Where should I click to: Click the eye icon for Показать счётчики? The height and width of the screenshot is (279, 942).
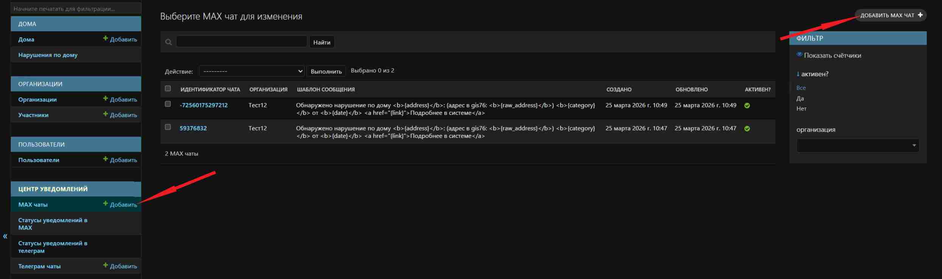pyautogui.click(x=799, y=55)
